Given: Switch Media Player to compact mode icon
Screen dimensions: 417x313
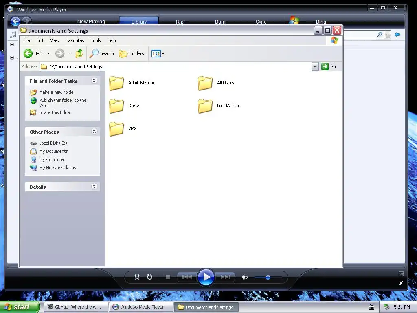Looking at the screenshot, I should coord(401,283).
